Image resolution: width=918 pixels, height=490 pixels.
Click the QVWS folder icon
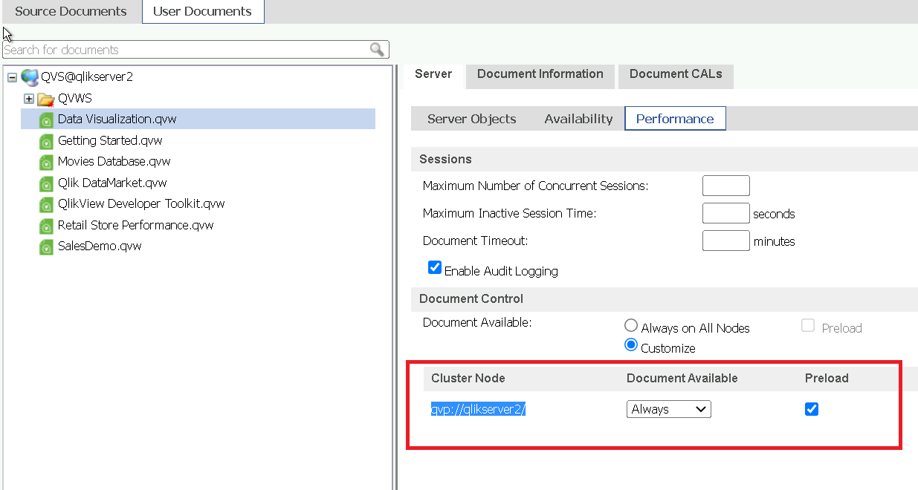click(x=46, y=98)
